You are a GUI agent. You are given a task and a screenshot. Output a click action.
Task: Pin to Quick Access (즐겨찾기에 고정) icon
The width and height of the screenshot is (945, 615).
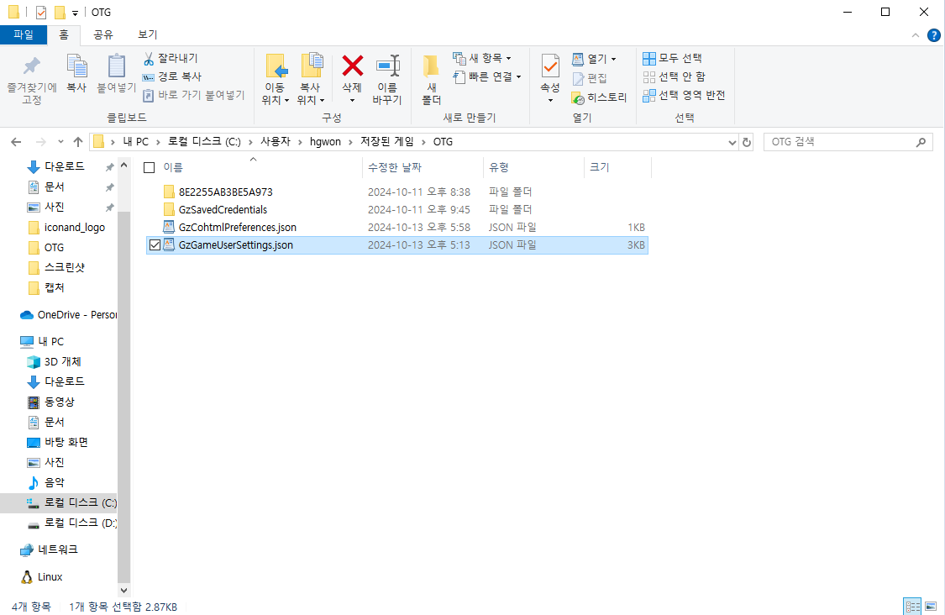(31, 67)
